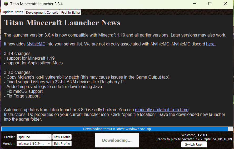
Task: Click the 'Profile:' label
Action: pos(9,137)
